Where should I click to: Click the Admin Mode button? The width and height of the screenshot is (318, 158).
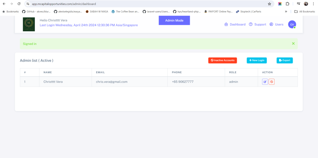pos(174,20)
